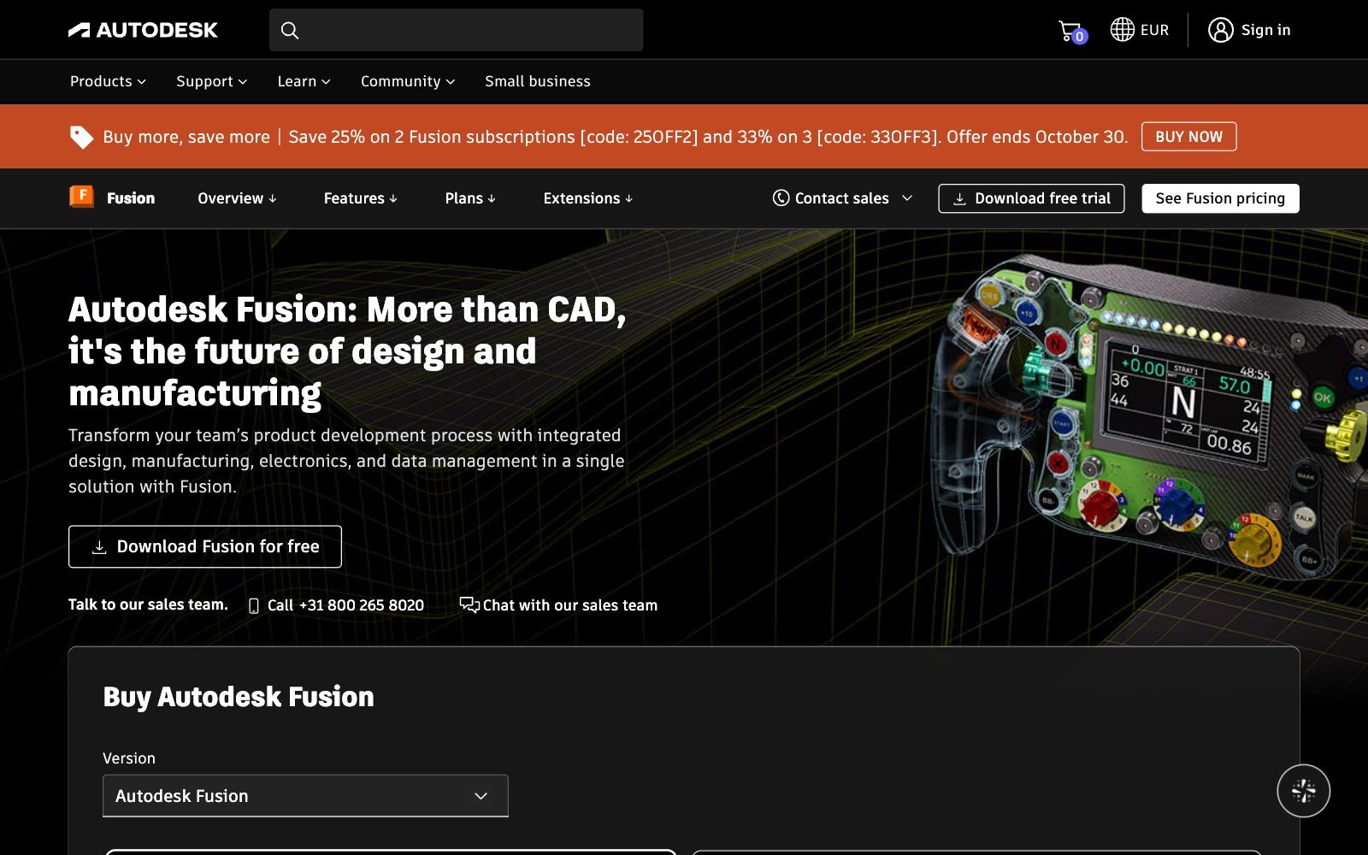Jump to Overview section
Viewport: 1368px width, 855px height.
237,198
